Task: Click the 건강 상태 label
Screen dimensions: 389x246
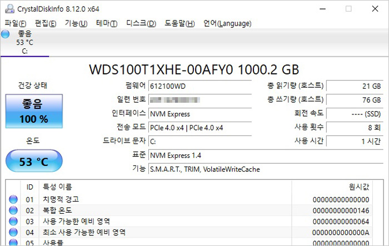Action: pos(32,86)
